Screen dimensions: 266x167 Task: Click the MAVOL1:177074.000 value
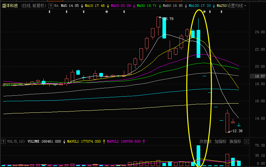coord(84,141)
